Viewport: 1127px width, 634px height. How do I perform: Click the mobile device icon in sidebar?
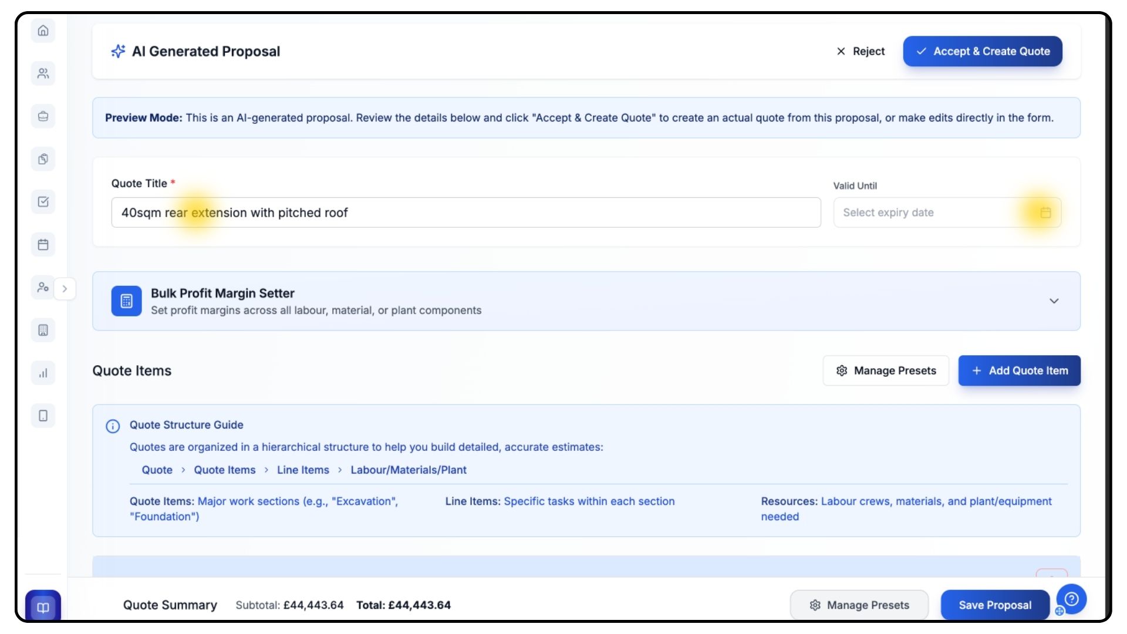click(43, 416)
